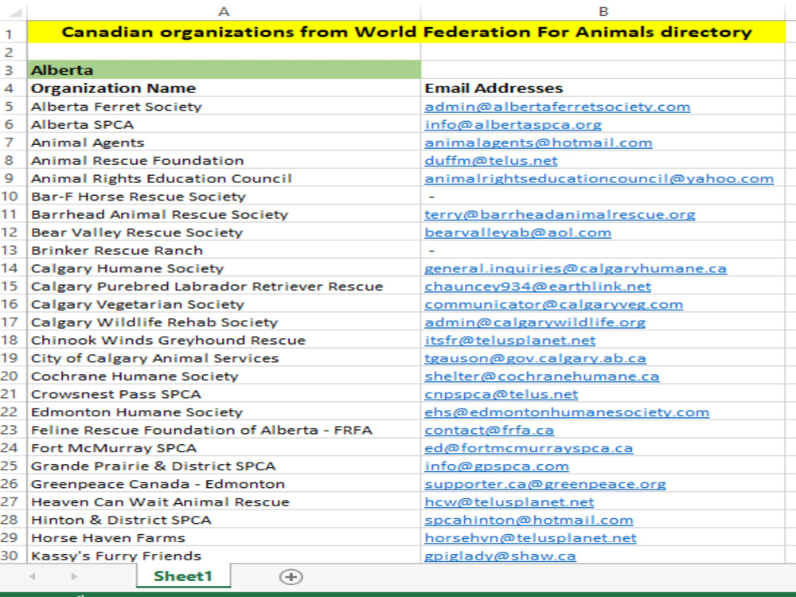Click the new sheet plus icon
This screenshot has height=597, width=796.
[291, 576]
